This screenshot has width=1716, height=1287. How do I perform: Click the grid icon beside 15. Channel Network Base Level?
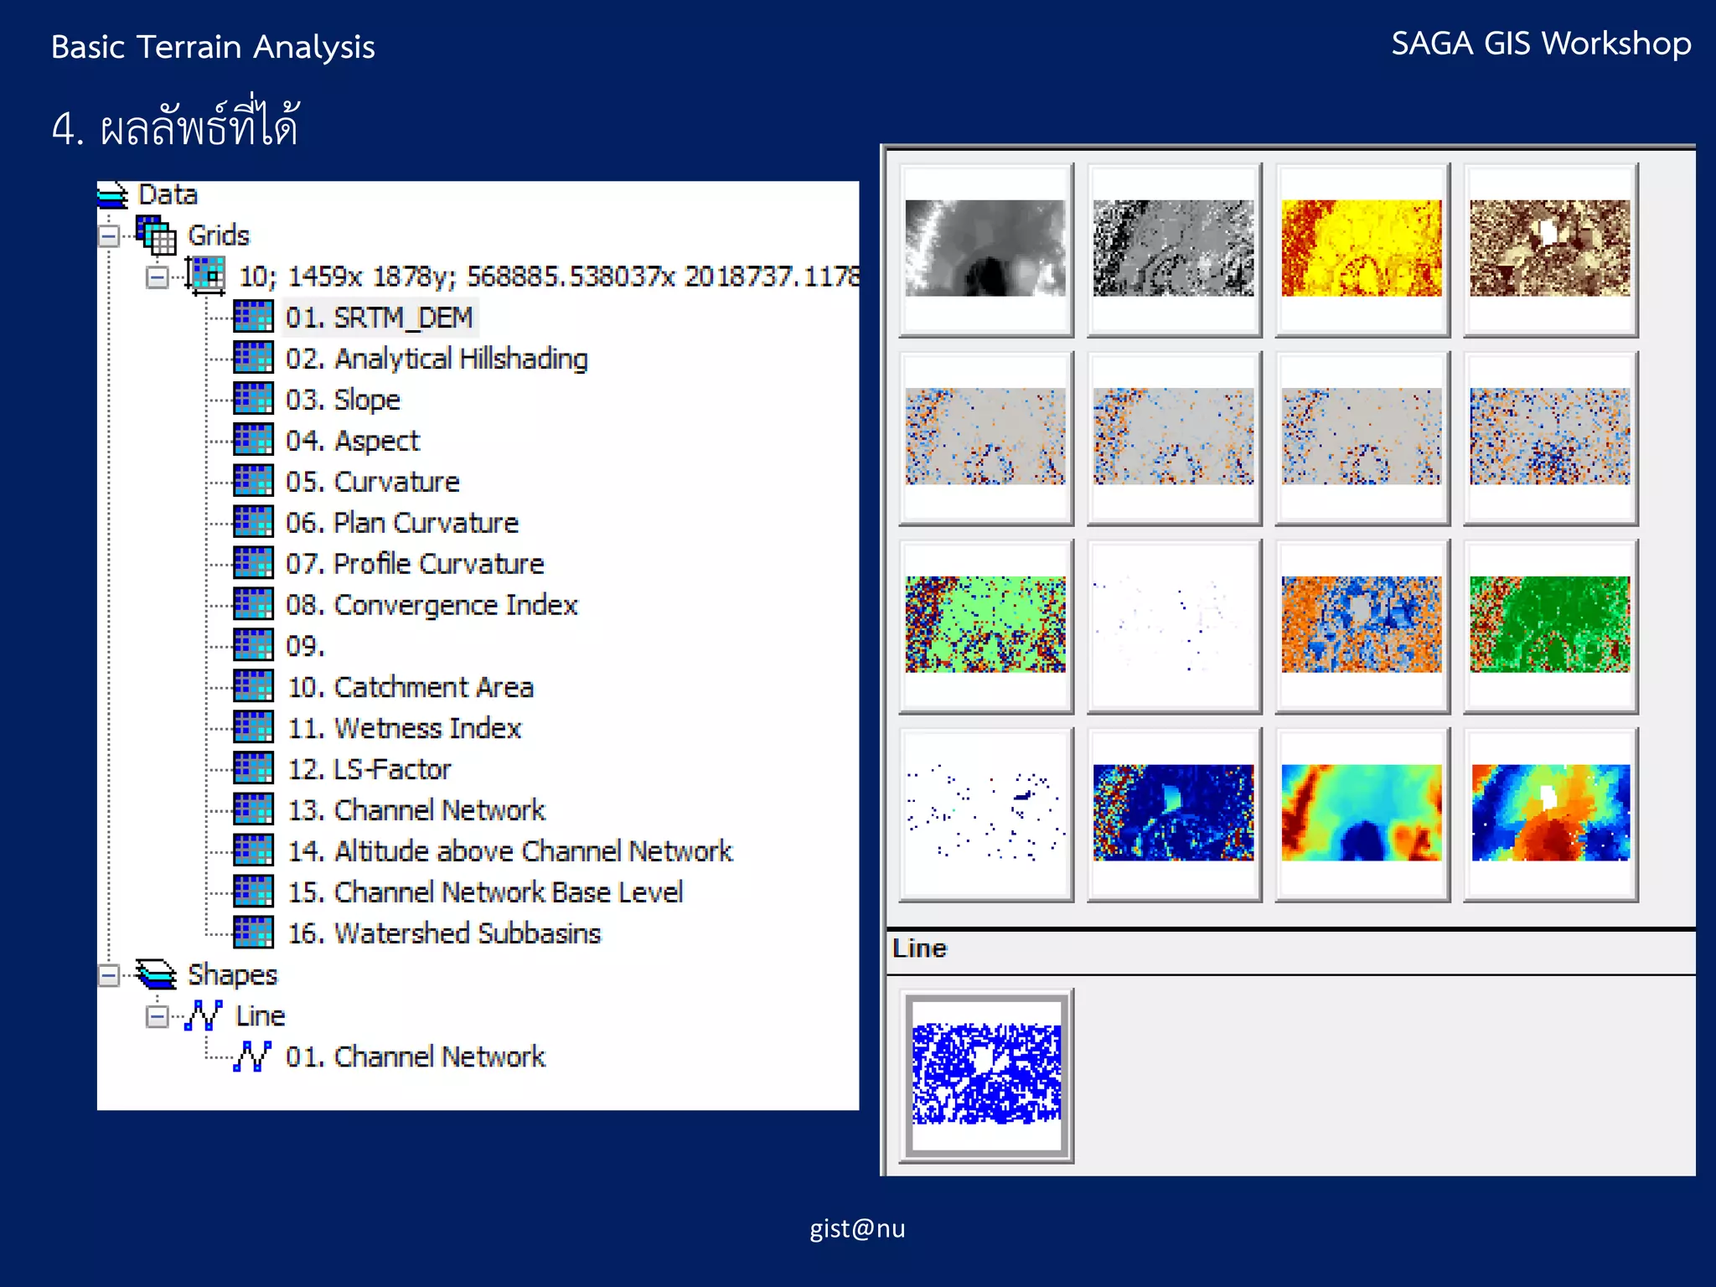253,892
